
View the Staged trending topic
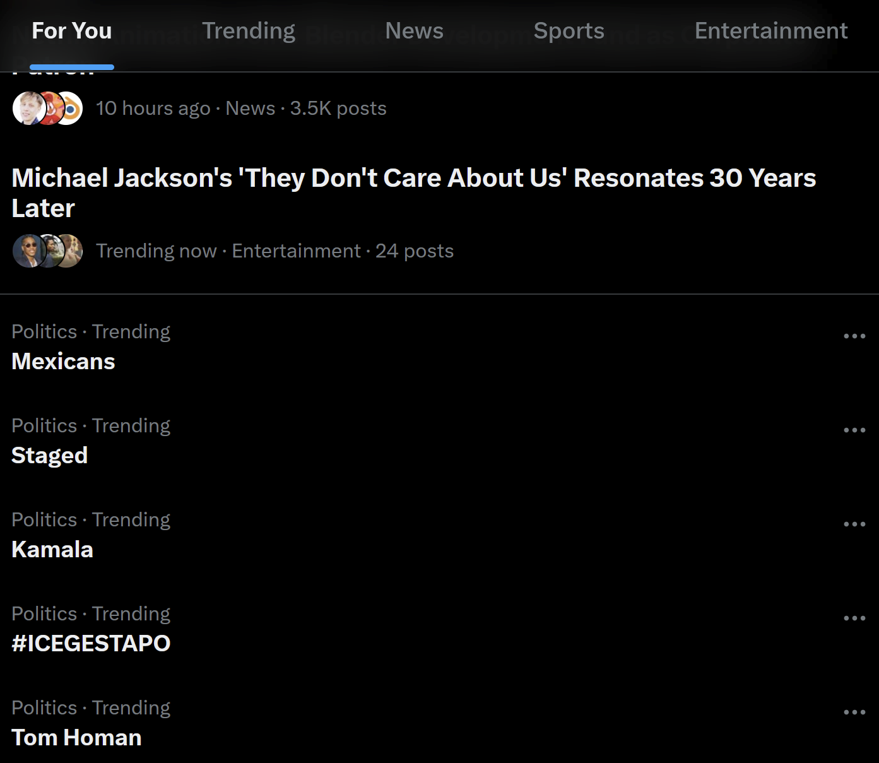tap(50, 456)
